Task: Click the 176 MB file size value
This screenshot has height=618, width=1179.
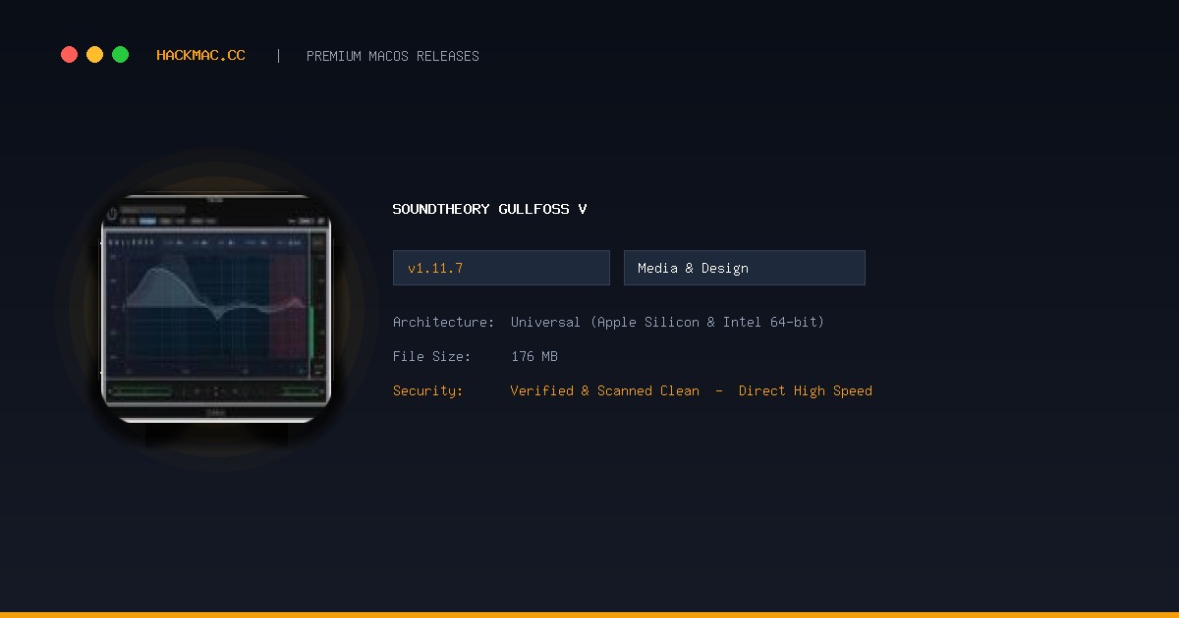Action: (534, 356)
